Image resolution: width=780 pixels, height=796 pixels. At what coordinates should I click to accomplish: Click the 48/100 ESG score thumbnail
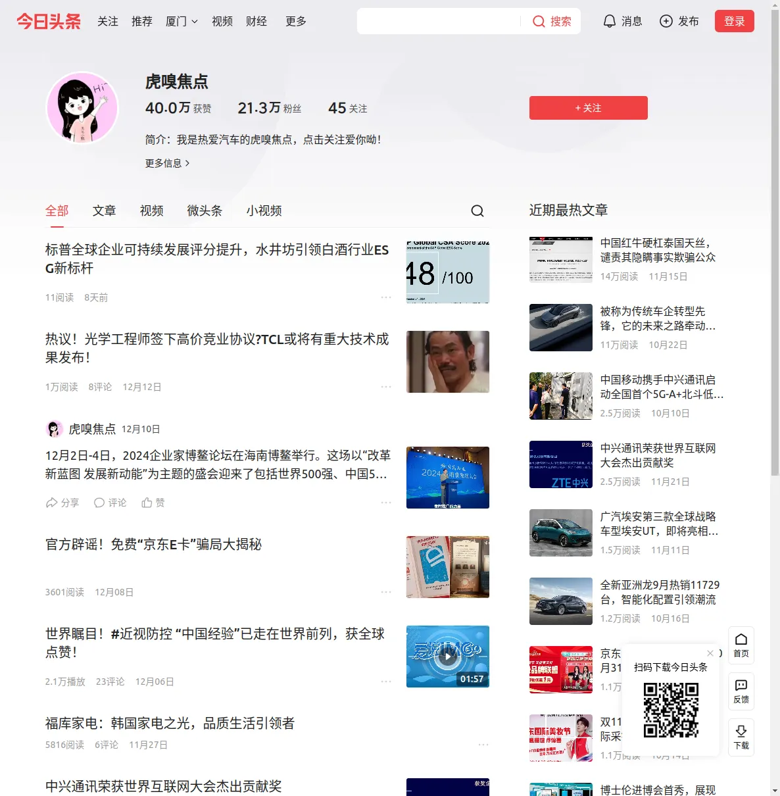pyautogui.click(x=448, y=272)
